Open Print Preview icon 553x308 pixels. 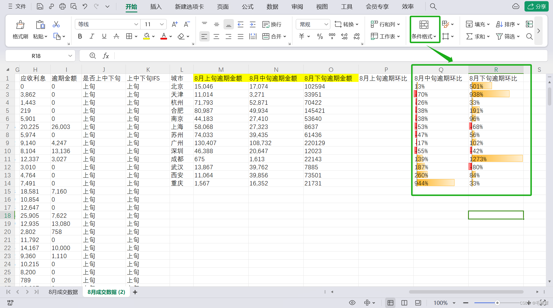(x=74, y=6)
